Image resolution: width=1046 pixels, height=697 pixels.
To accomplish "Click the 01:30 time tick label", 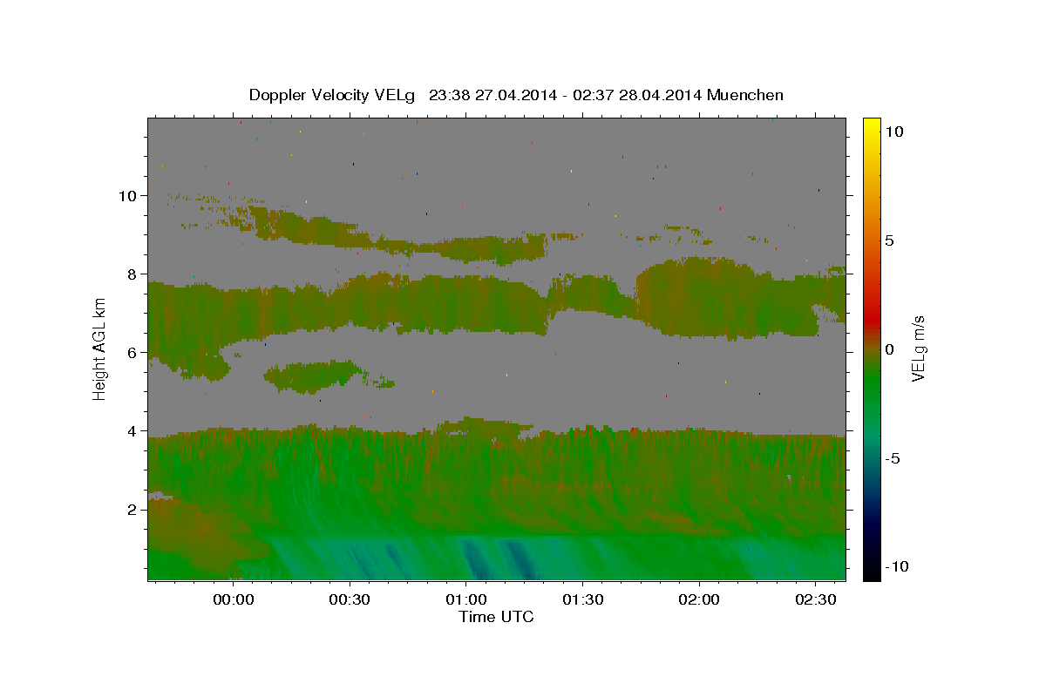I will tap(582, 599).
